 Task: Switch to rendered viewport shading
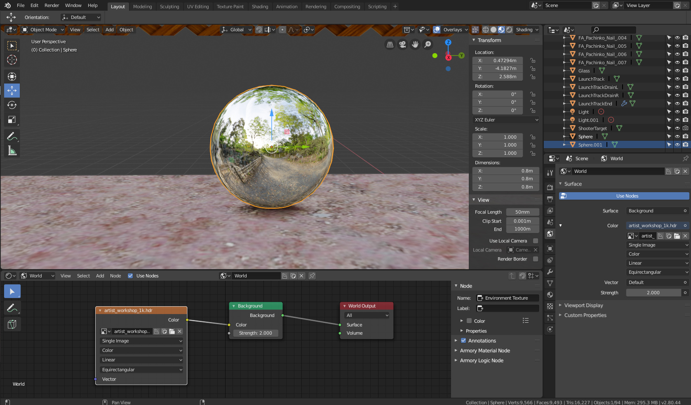point(509,30)
